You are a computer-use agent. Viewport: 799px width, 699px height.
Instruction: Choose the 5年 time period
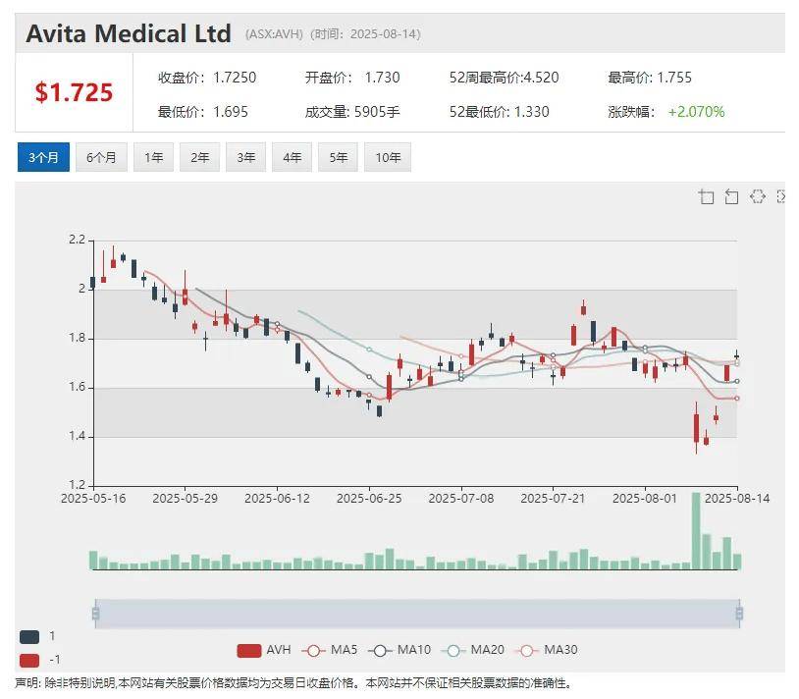tap(339, 157)
